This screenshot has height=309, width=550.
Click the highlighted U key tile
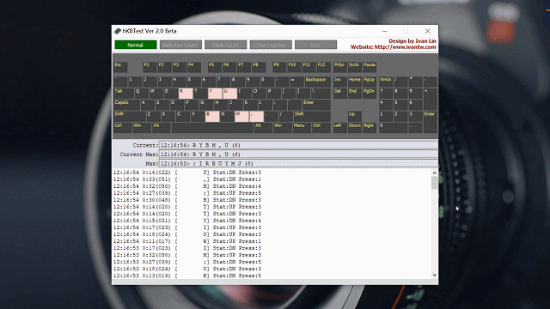[x=229, y=94]
